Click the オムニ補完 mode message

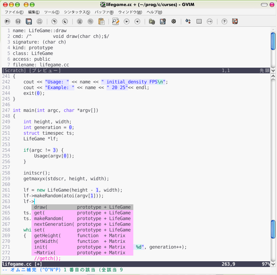point(63,270)
